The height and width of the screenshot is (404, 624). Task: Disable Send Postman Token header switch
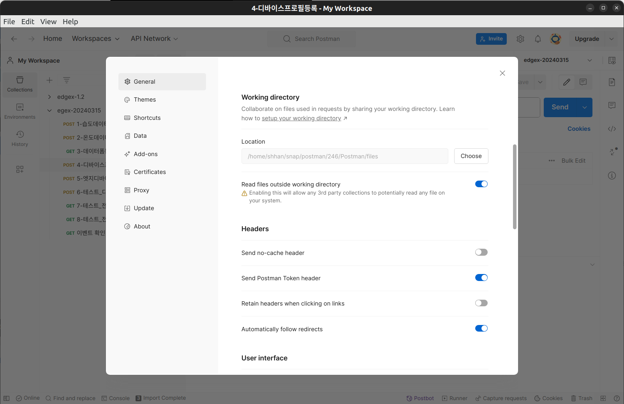(x=481, y=278)
